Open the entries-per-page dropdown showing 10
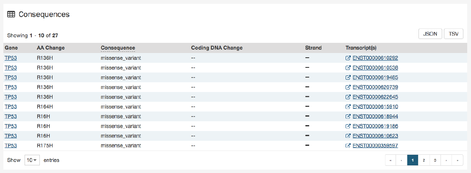 (x=32, y=160)
